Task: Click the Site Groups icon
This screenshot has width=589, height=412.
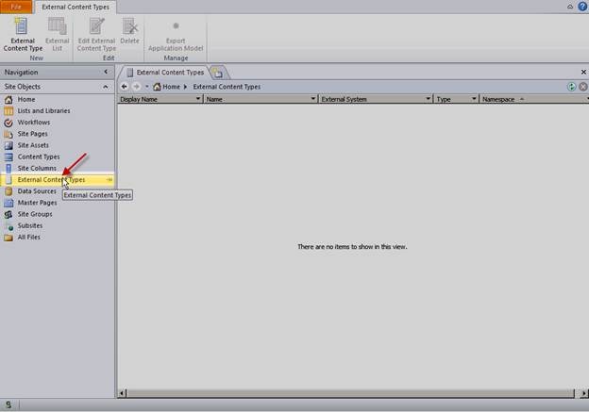Action: tap(8, 214)
